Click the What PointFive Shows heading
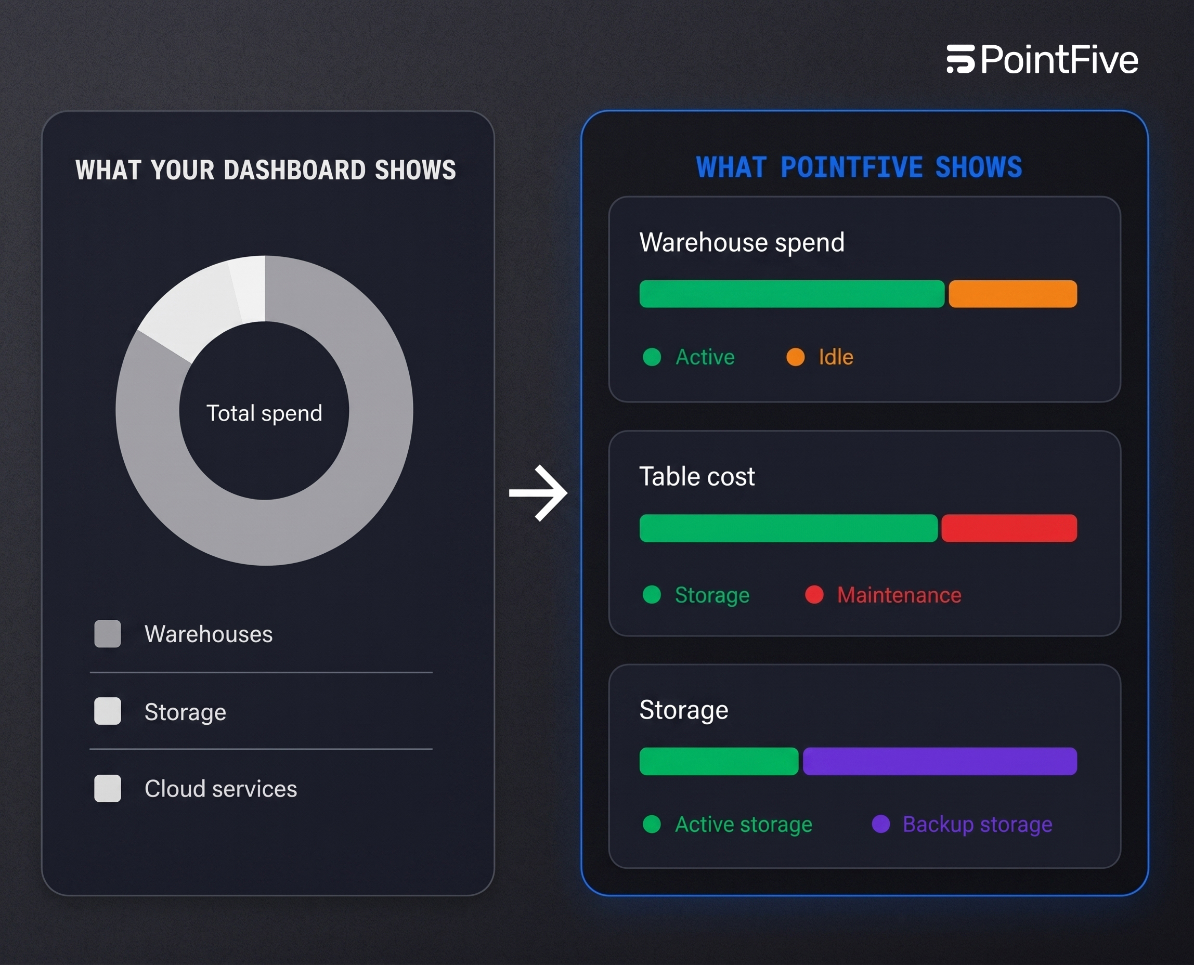The width and height of the screenshot is (1194, 965). tap(860, 167)
